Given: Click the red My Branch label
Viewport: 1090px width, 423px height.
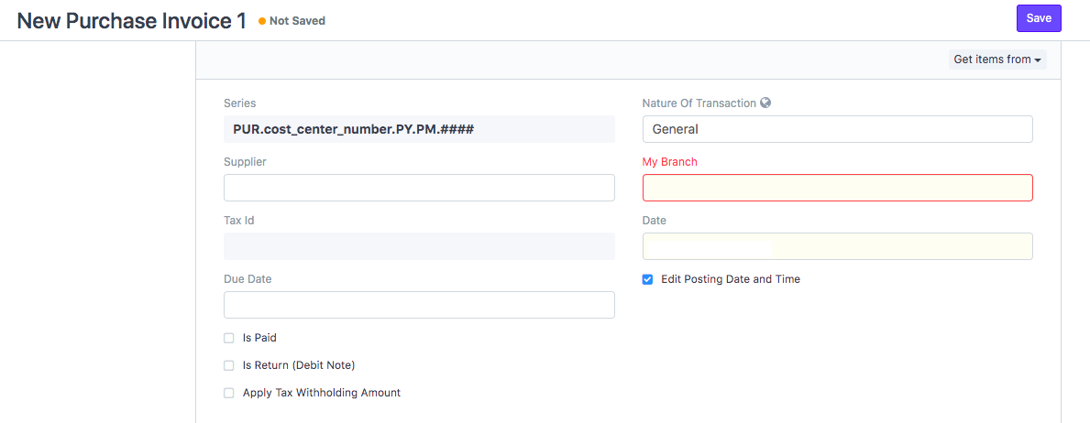Looking at the screenshot, I should click(x=669, y=162).
